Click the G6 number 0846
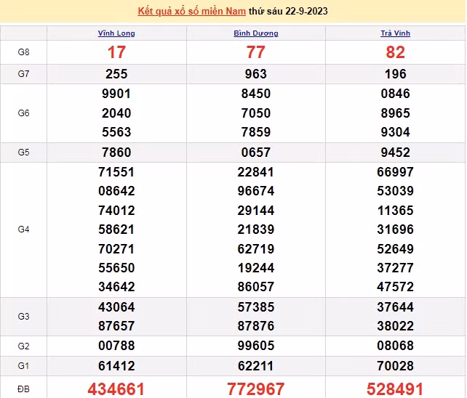 (x=395, y=94)
